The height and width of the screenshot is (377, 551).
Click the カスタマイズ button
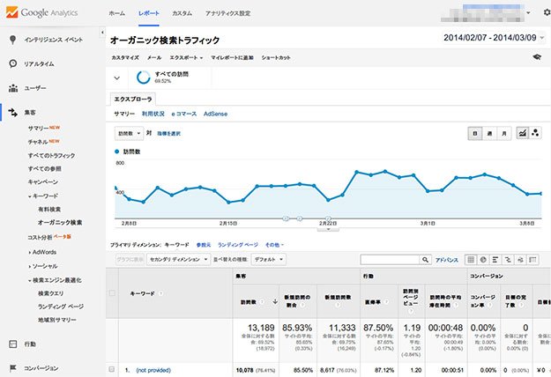[x=125, y=57]
